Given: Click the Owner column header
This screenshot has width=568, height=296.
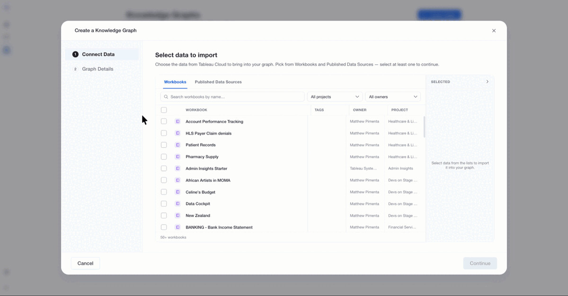Looking at the screenshot, I should 360,110.
